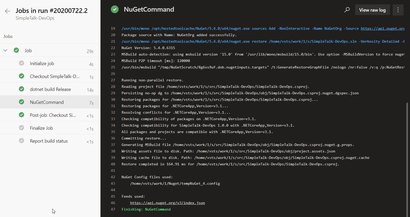Click the status icon for Report build status
The height and width of the screenshot is (217, 410).
(21, 141)
